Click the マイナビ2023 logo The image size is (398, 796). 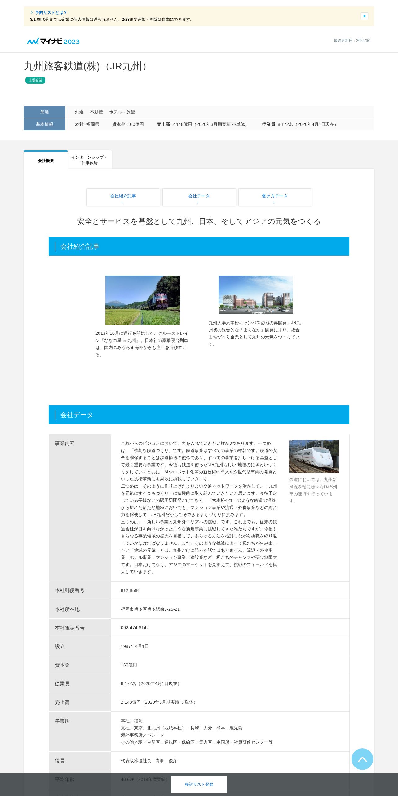[x=53, y=41]
